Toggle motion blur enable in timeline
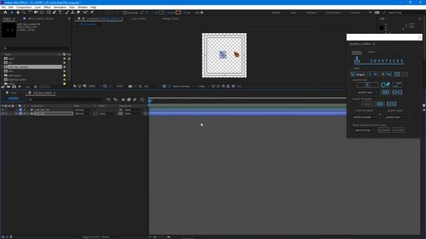Screen dimensions: 426x239 pos(134,100)
